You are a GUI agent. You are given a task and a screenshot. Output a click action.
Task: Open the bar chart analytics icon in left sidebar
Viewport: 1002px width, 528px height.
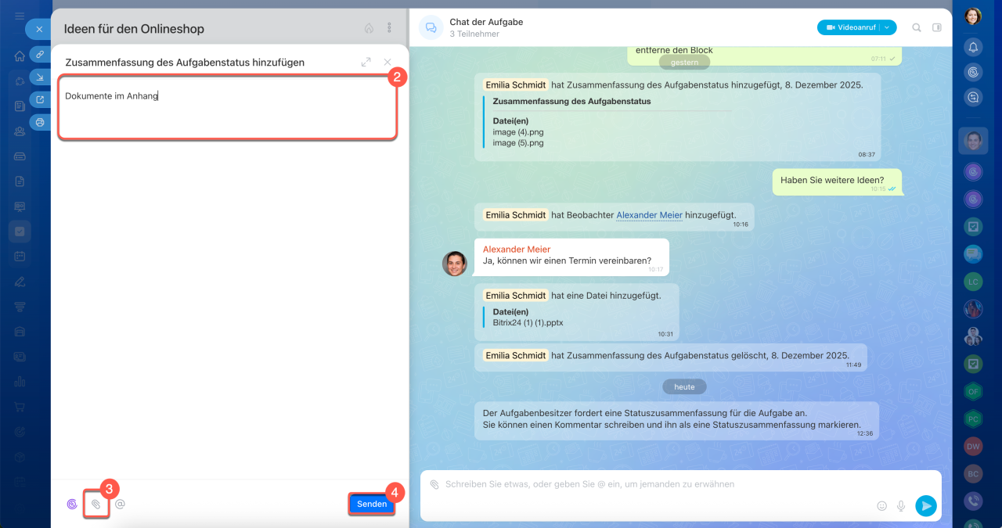[20, 382]
